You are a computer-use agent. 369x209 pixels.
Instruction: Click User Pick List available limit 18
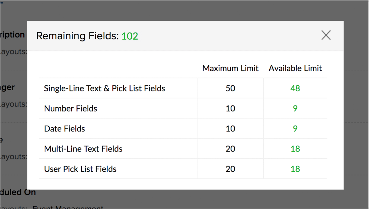click(x=295, y=169)
